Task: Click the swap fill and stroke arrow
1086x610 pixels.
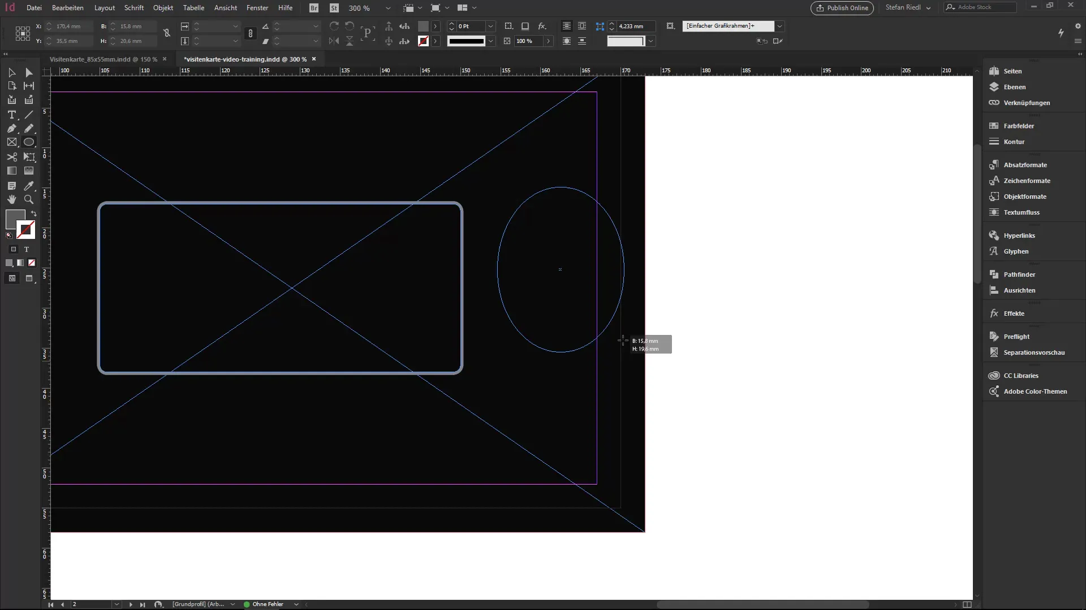Action: click(x=34, y=213)
